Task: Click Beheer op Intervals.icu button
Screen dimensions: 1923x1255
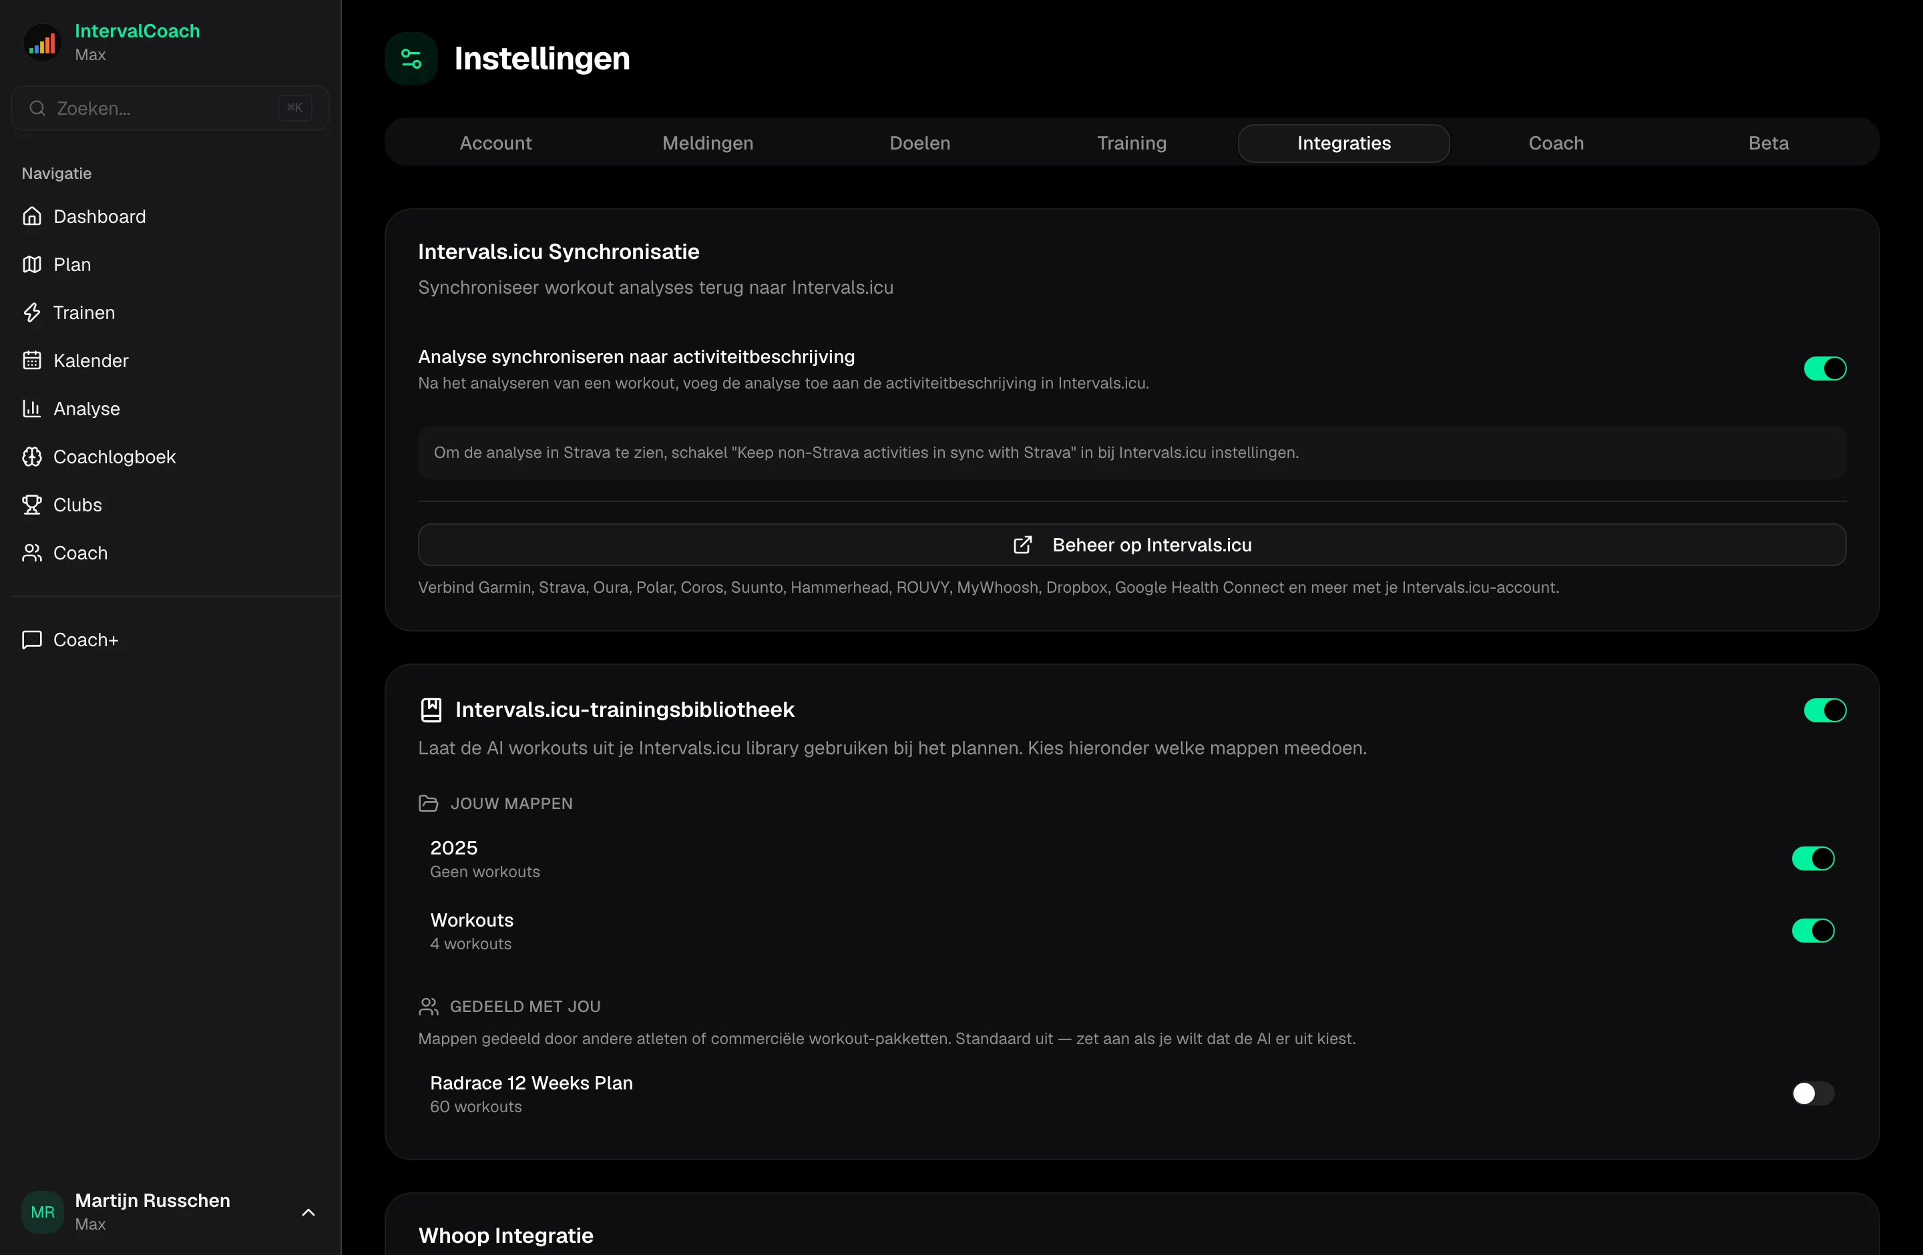Action: (1132, 545)
